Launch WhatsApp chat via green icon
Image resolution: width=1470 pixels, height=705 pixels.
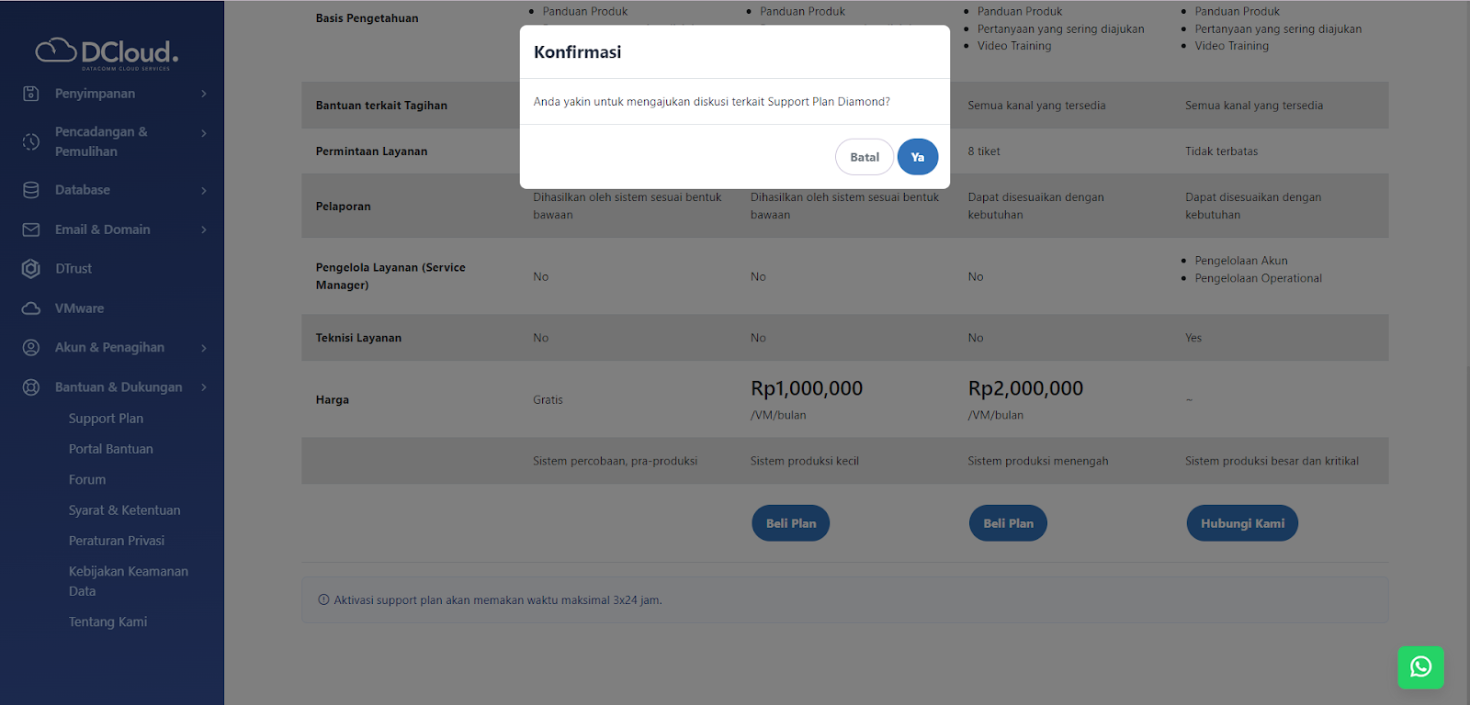coord(1420,667)
